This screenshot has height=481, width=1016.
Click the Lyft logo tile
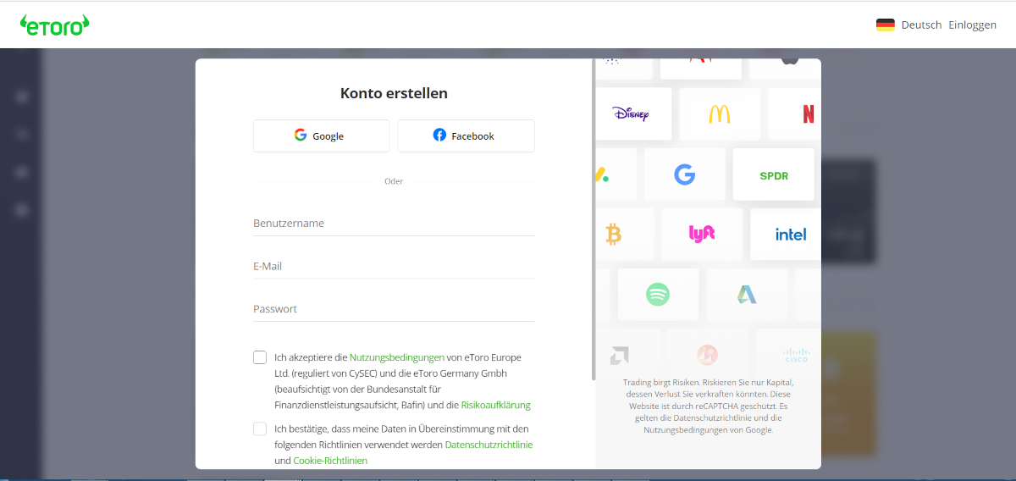[x=702, y=234]
